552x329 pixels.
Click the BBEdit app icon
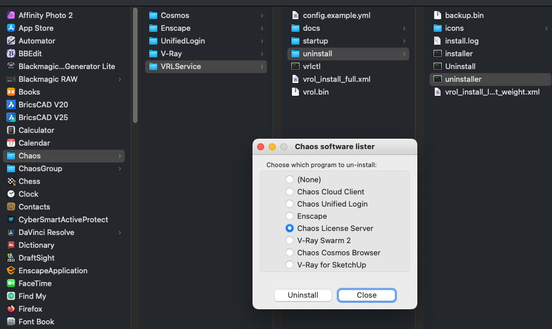point(11,53)
